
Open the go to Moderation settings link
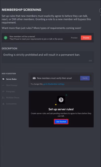tap(54, 84)
